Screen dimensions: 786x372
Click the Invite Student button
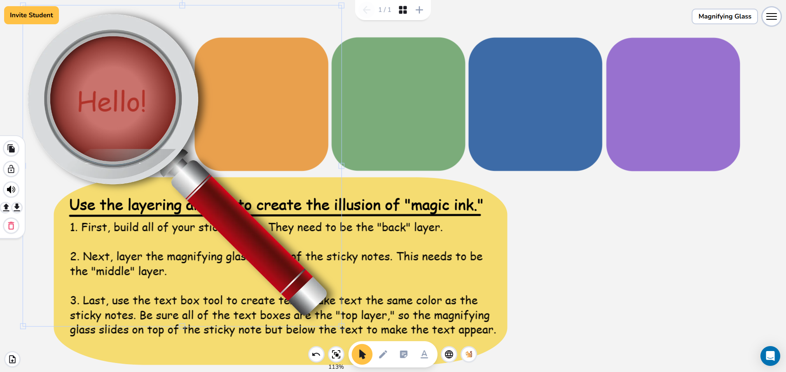pos(31,15)
